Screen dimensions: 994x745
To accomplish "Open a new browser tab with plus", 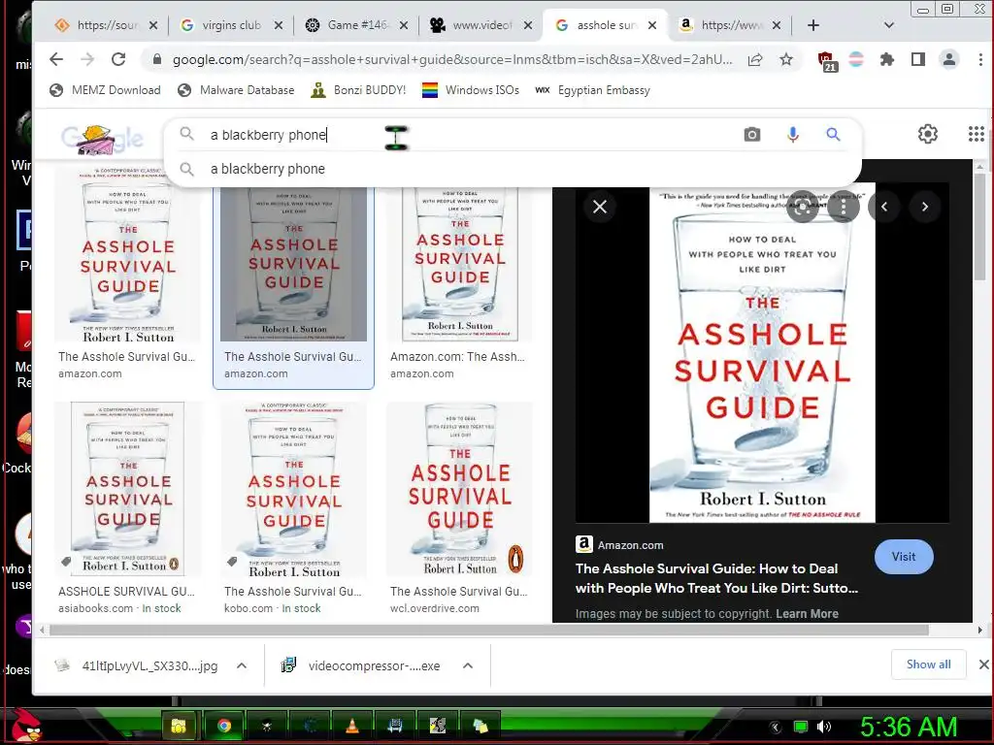I will [x=813, y=25].
